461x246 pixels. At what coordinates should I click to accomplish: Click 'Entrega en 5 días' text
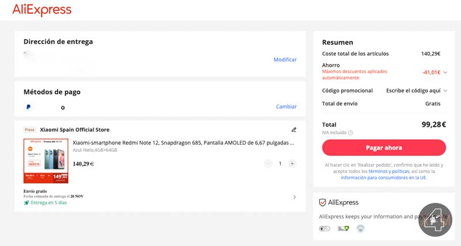tap(49, 203)
